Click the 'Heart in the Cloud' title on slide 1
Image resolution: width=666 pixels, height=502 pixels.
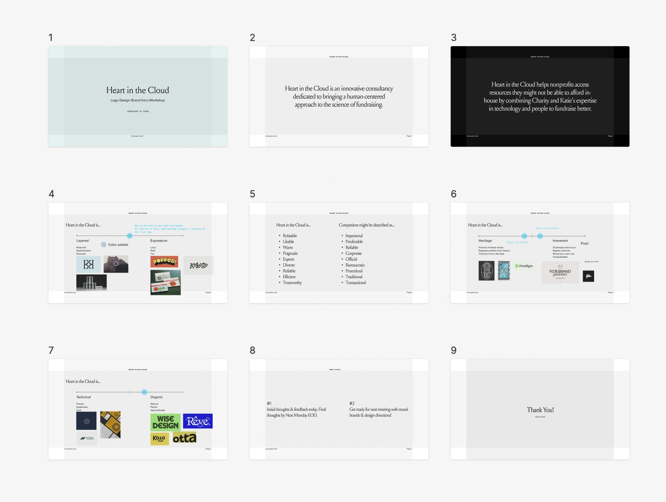pyautogui.click(x=138, y=90)
